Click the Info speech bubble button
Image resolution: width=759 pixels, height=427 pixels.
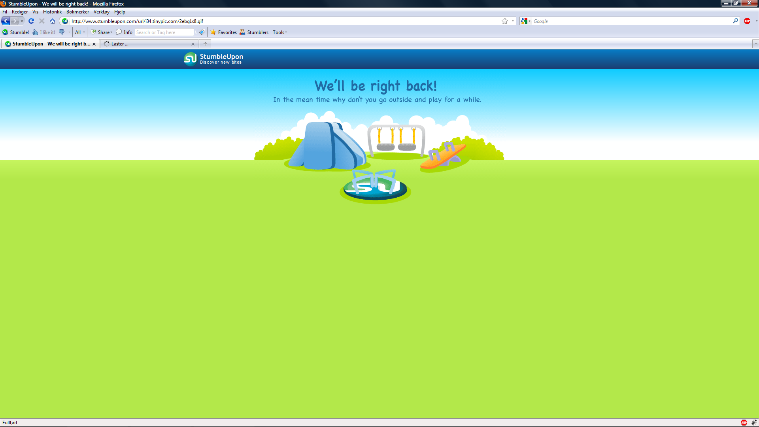(124, 32)
